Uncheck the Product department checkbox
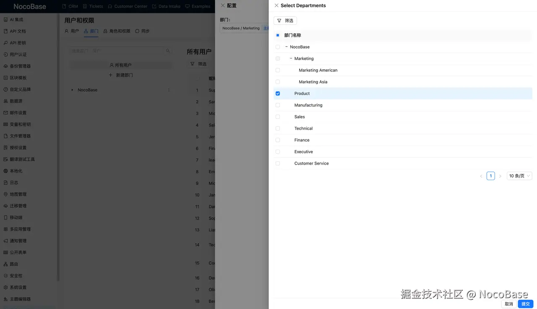 point(277,93)
